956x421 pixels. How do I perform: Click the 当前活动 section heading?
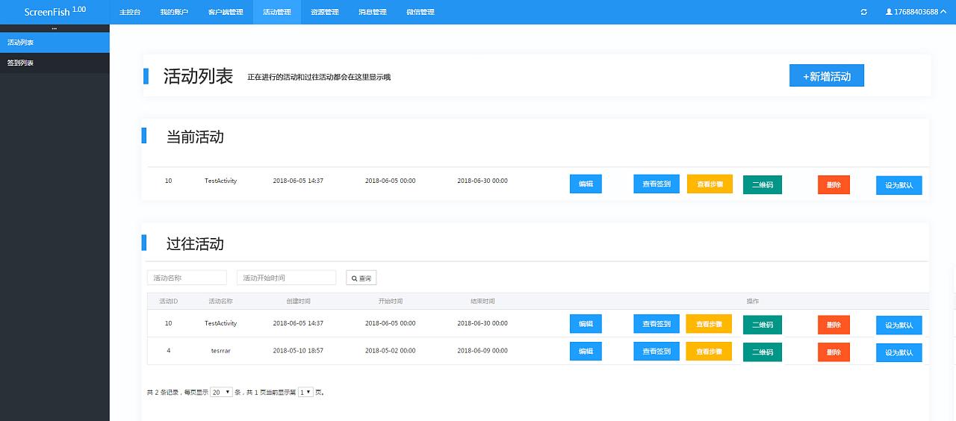[195, 137]
